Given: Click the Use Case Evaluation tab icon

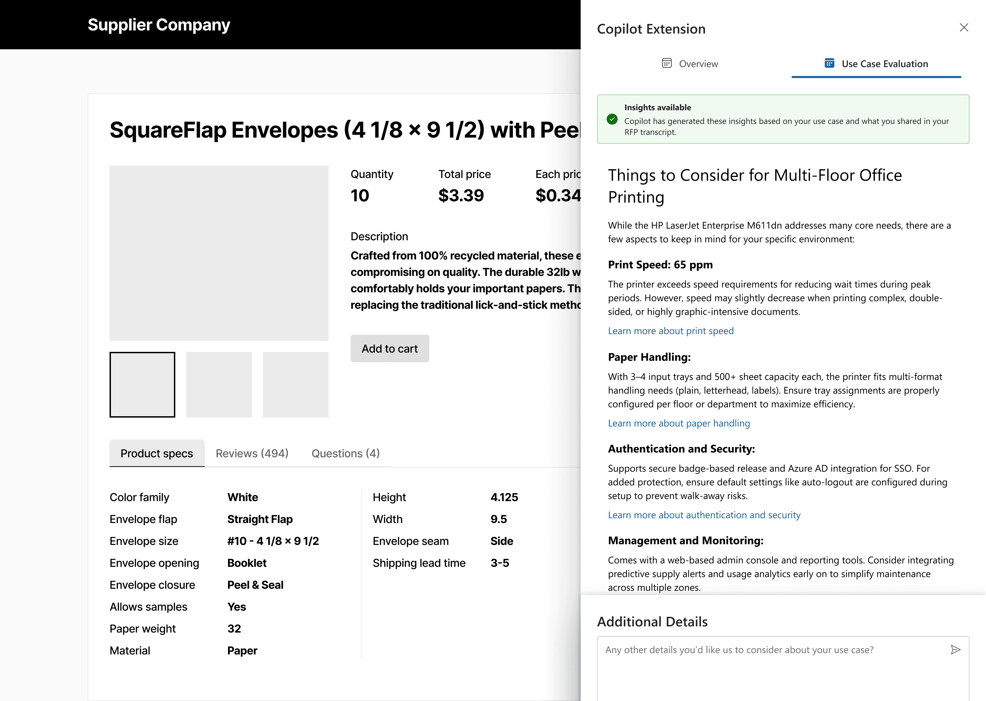Looking at the screenshot, I should coord(829,63).
